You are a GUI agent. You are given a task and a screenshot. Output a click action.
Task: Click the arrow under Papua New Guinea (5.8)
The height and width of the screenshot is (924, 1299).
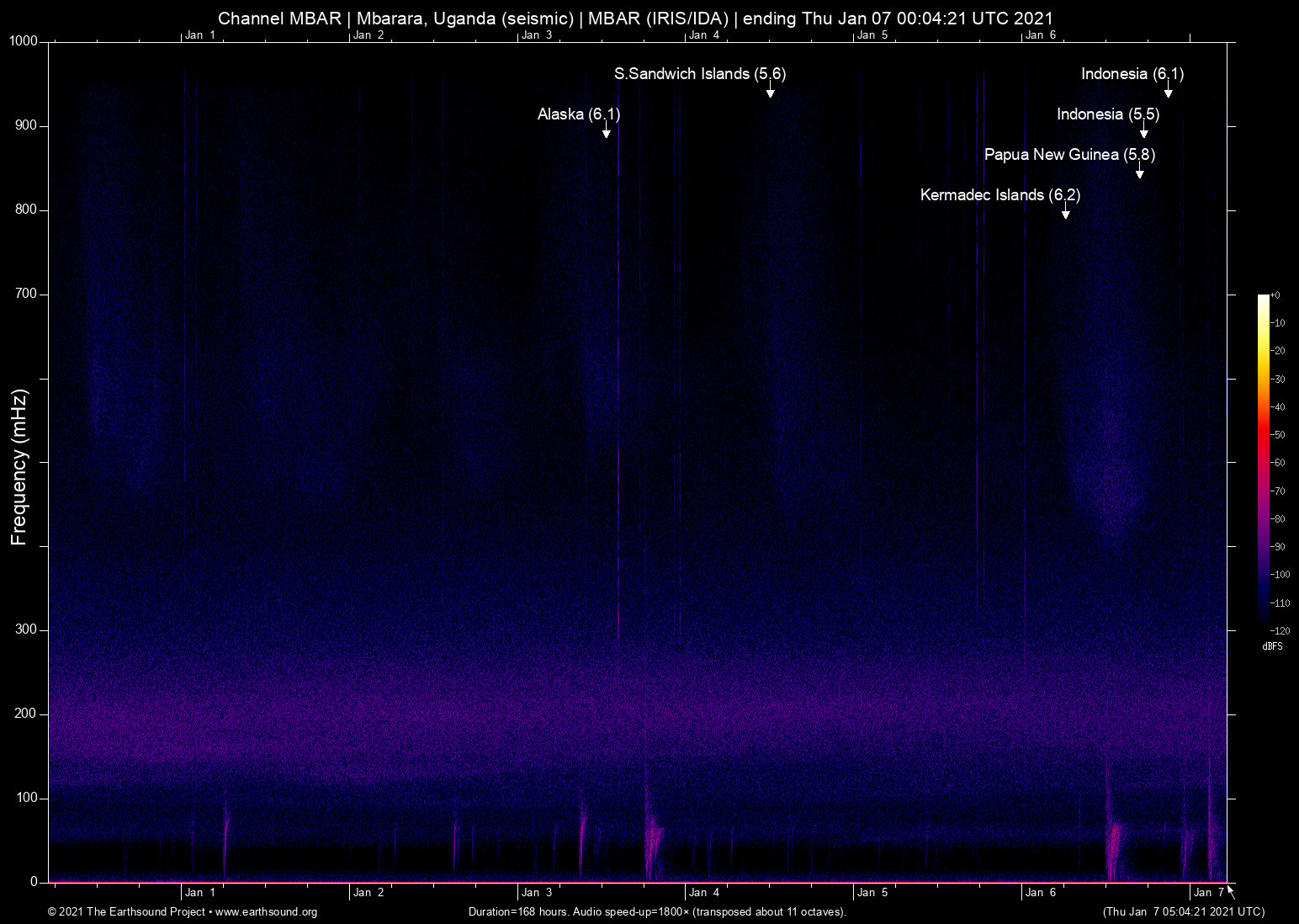pos(1139,172)
